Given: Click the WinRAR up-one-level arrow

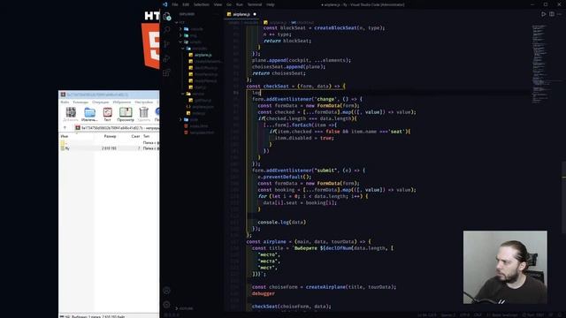Looking at the screenshot, I should coord(65,128).
